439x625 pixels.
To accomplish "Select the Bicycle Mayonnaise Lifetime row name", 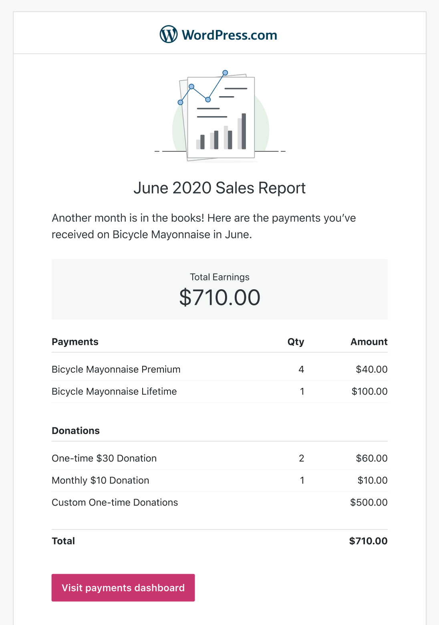I will tap(114, 391).
